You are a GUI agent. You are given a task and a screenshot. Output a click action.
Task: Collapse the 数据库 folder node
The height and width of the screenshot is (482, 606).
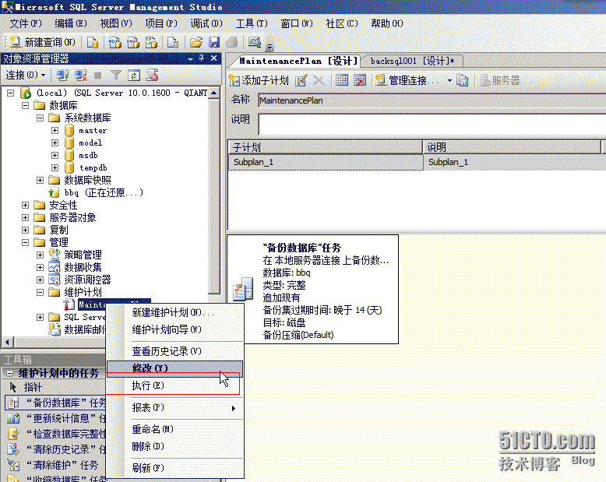(x=26, y=105)
